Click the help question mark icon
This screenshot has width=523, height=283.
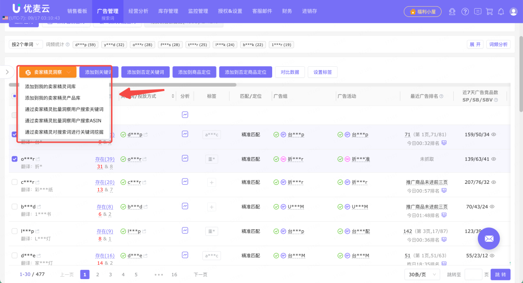click(465, 11)
